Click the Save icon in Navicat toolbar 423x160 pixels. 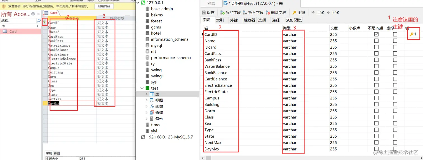pyautogui.click(x=204, y=13)
